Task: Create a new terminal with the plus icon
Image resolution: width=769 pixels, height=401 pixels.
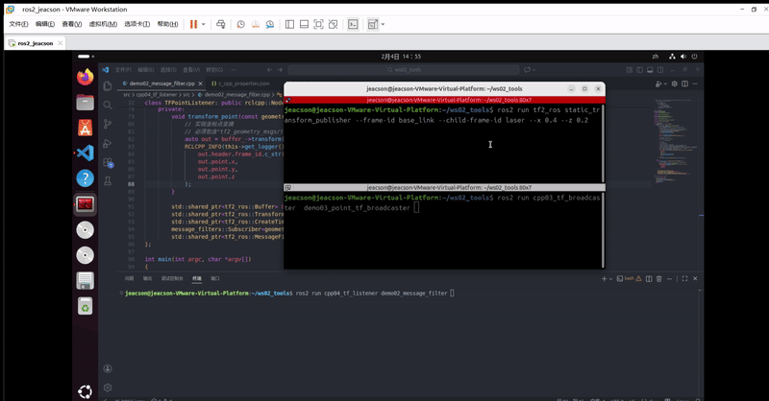Action: click(605, 278)
